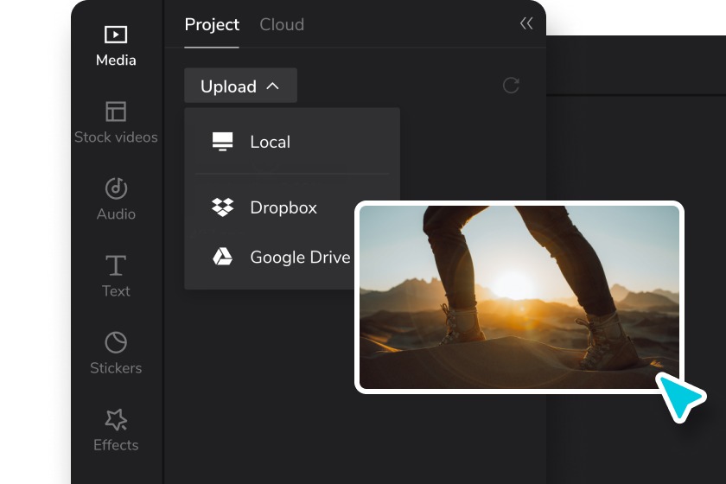Click the Upload chevron arrow
726x484 pixels.
coord(272,86)
